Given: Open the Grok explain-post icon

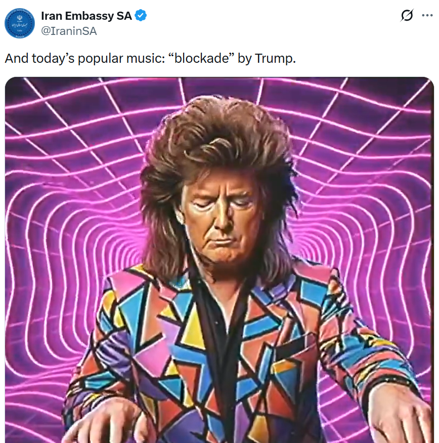Looking at the screenshot, I should 407,15.
